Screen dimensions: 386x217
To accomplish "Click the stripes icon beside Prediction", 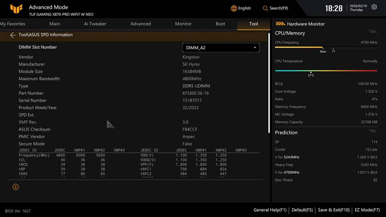I will tap(373, 131).
